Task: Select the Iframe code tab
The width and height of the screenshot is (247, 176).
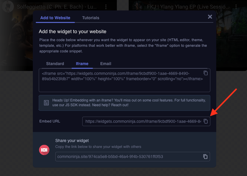Action: [82, 64]
